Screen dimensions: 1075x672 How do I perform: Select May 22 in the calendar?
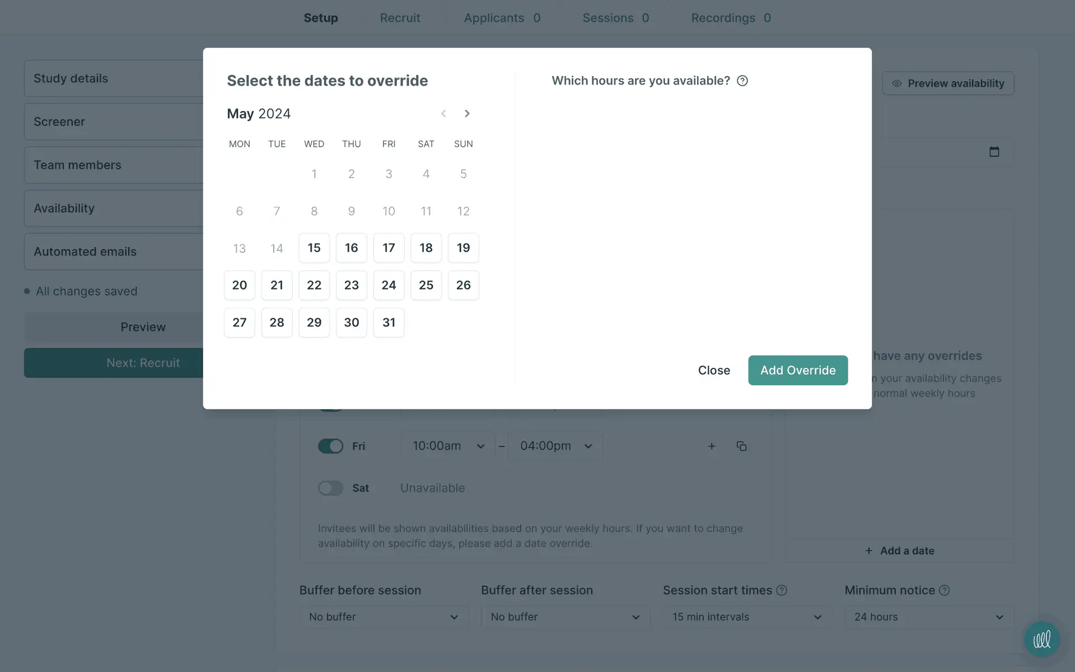pos(314,285)
